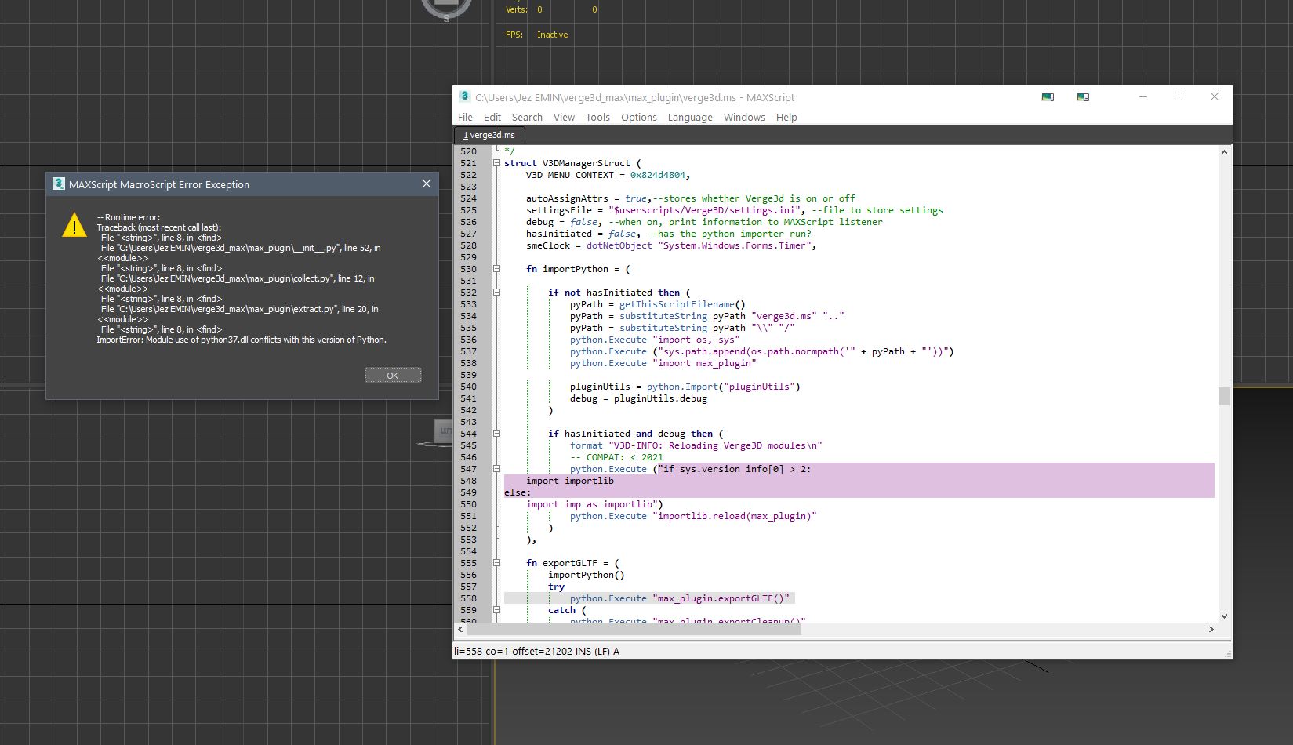This screenshot has height=745, width=1293.
Task: Click the 'Verts:' viewport statistic label
Action: [x=516, y=9]
